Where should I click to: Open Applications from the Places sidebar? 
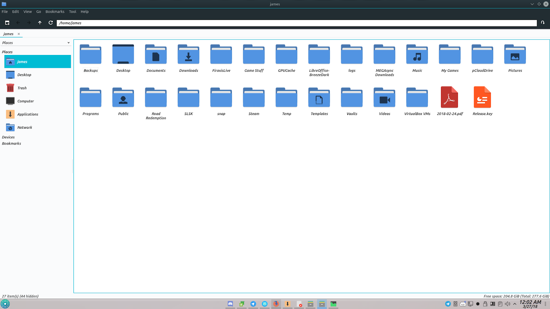pyautogui.click(x=28, y=114)
